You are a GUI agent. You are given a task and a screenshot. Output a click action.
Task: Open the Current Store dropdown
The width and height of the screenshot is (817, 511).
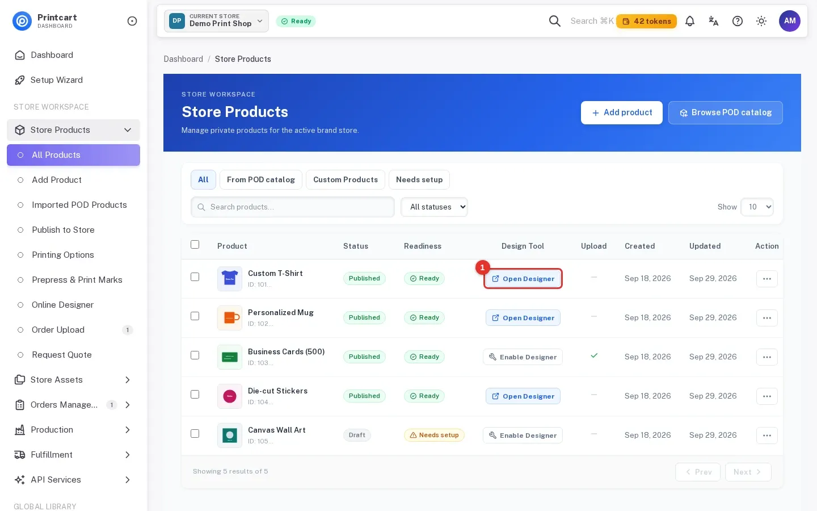click(216, 21)
